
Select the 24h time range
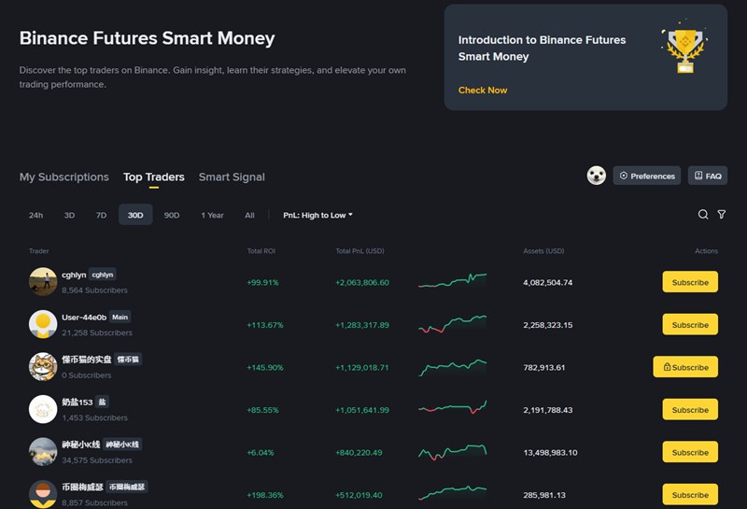35,215
